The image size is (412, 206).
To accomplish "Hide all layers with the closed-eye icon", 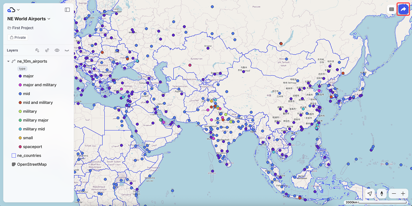I will (x=67, y=50).
